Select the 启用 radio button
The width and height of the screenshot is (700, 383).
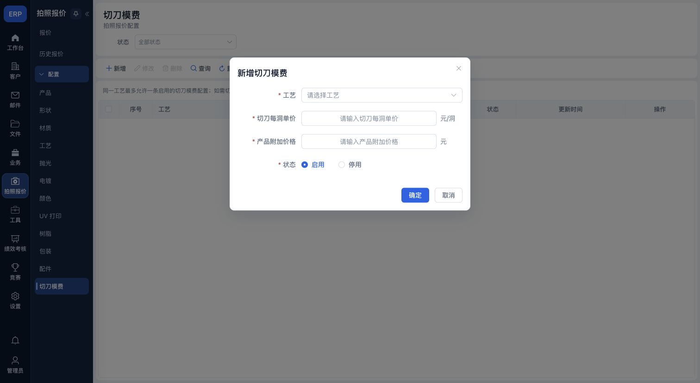[305, 165]
